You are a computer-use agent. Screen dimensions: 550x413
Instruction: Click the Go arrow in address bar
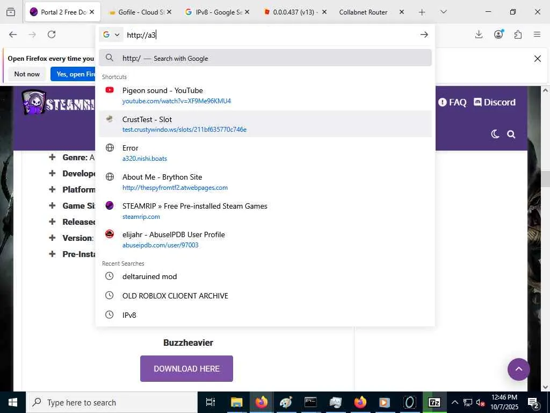[x=424, y=34]
